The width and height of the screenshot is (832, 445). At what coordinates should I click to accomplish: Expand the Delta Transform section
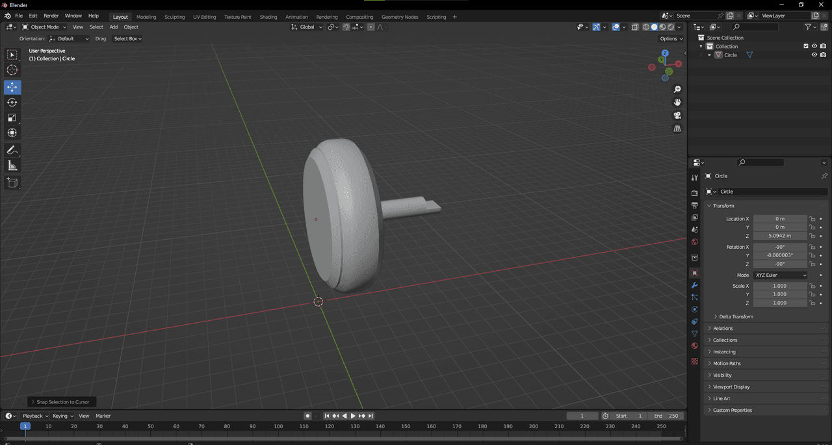click(x=736, y=316)
